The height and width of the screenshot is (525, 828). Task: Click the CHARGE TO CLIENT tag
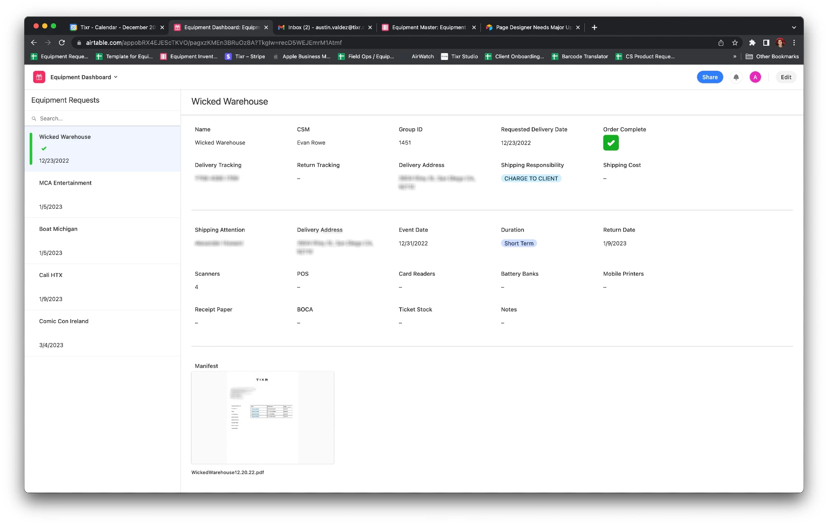click(531, 179)
